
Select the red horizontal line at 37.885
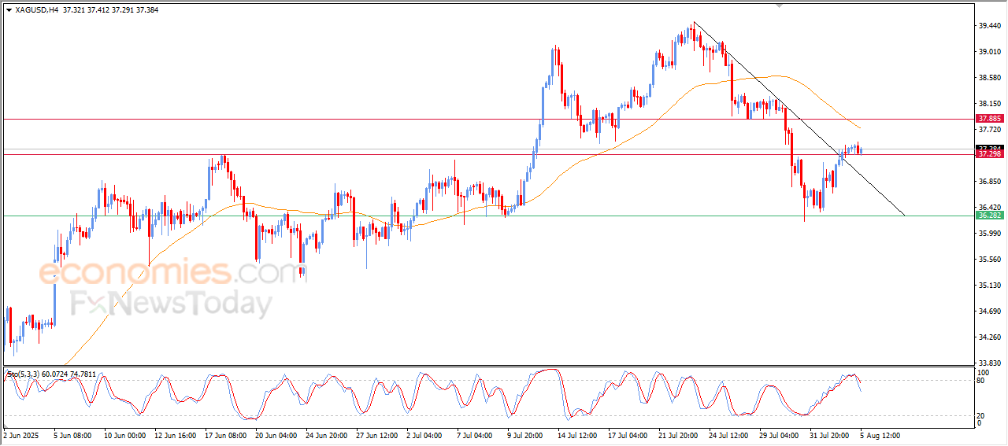coord(487,120)
